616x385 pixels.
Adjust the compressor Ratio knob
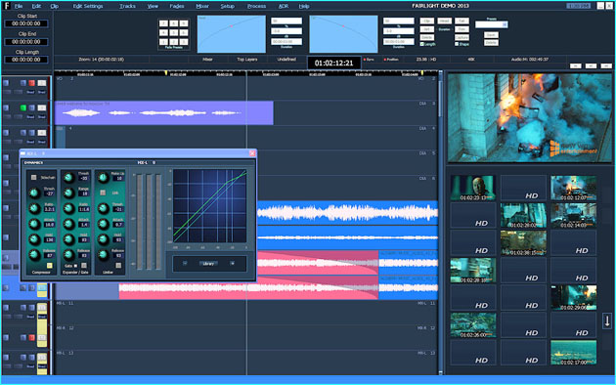click(x=34, y=208)
